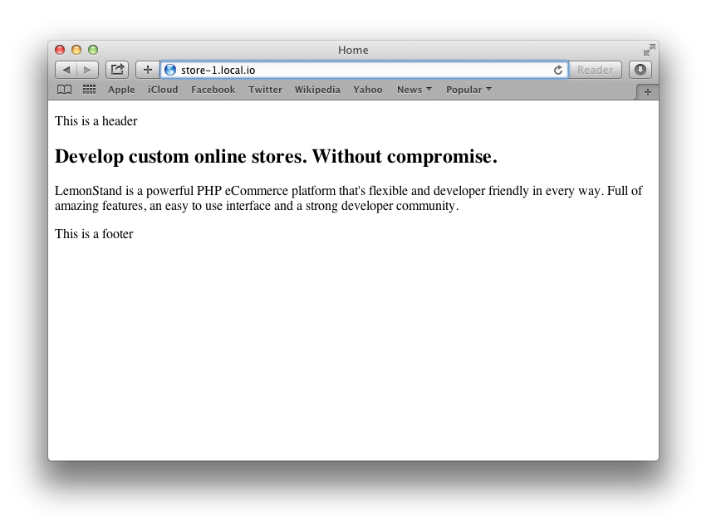Image resolution: width=726 pixels, height=522 pixels.
Task: Open a new tab with plus button
Action: (x=648, y=92)
